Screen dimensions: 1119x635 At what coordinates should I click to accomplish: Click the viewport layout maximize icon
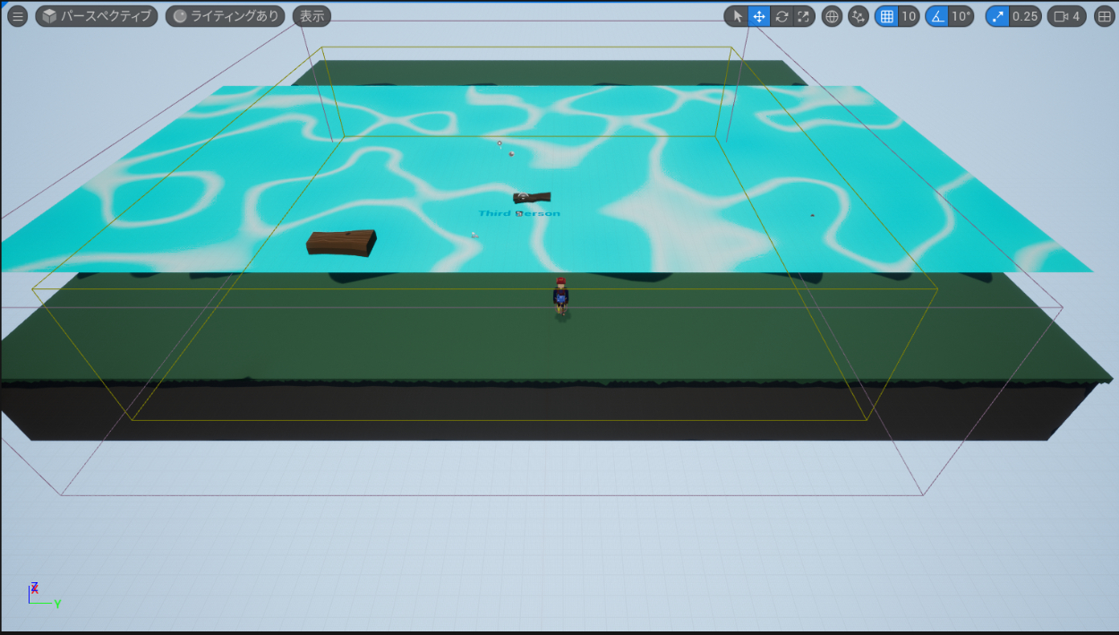pos(1104,16)
